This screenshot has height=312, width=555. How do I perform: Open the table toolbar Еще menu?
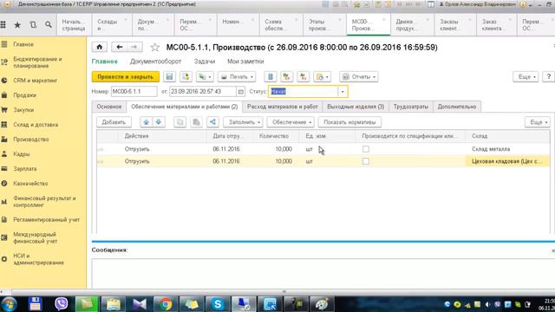pos(538,122)
